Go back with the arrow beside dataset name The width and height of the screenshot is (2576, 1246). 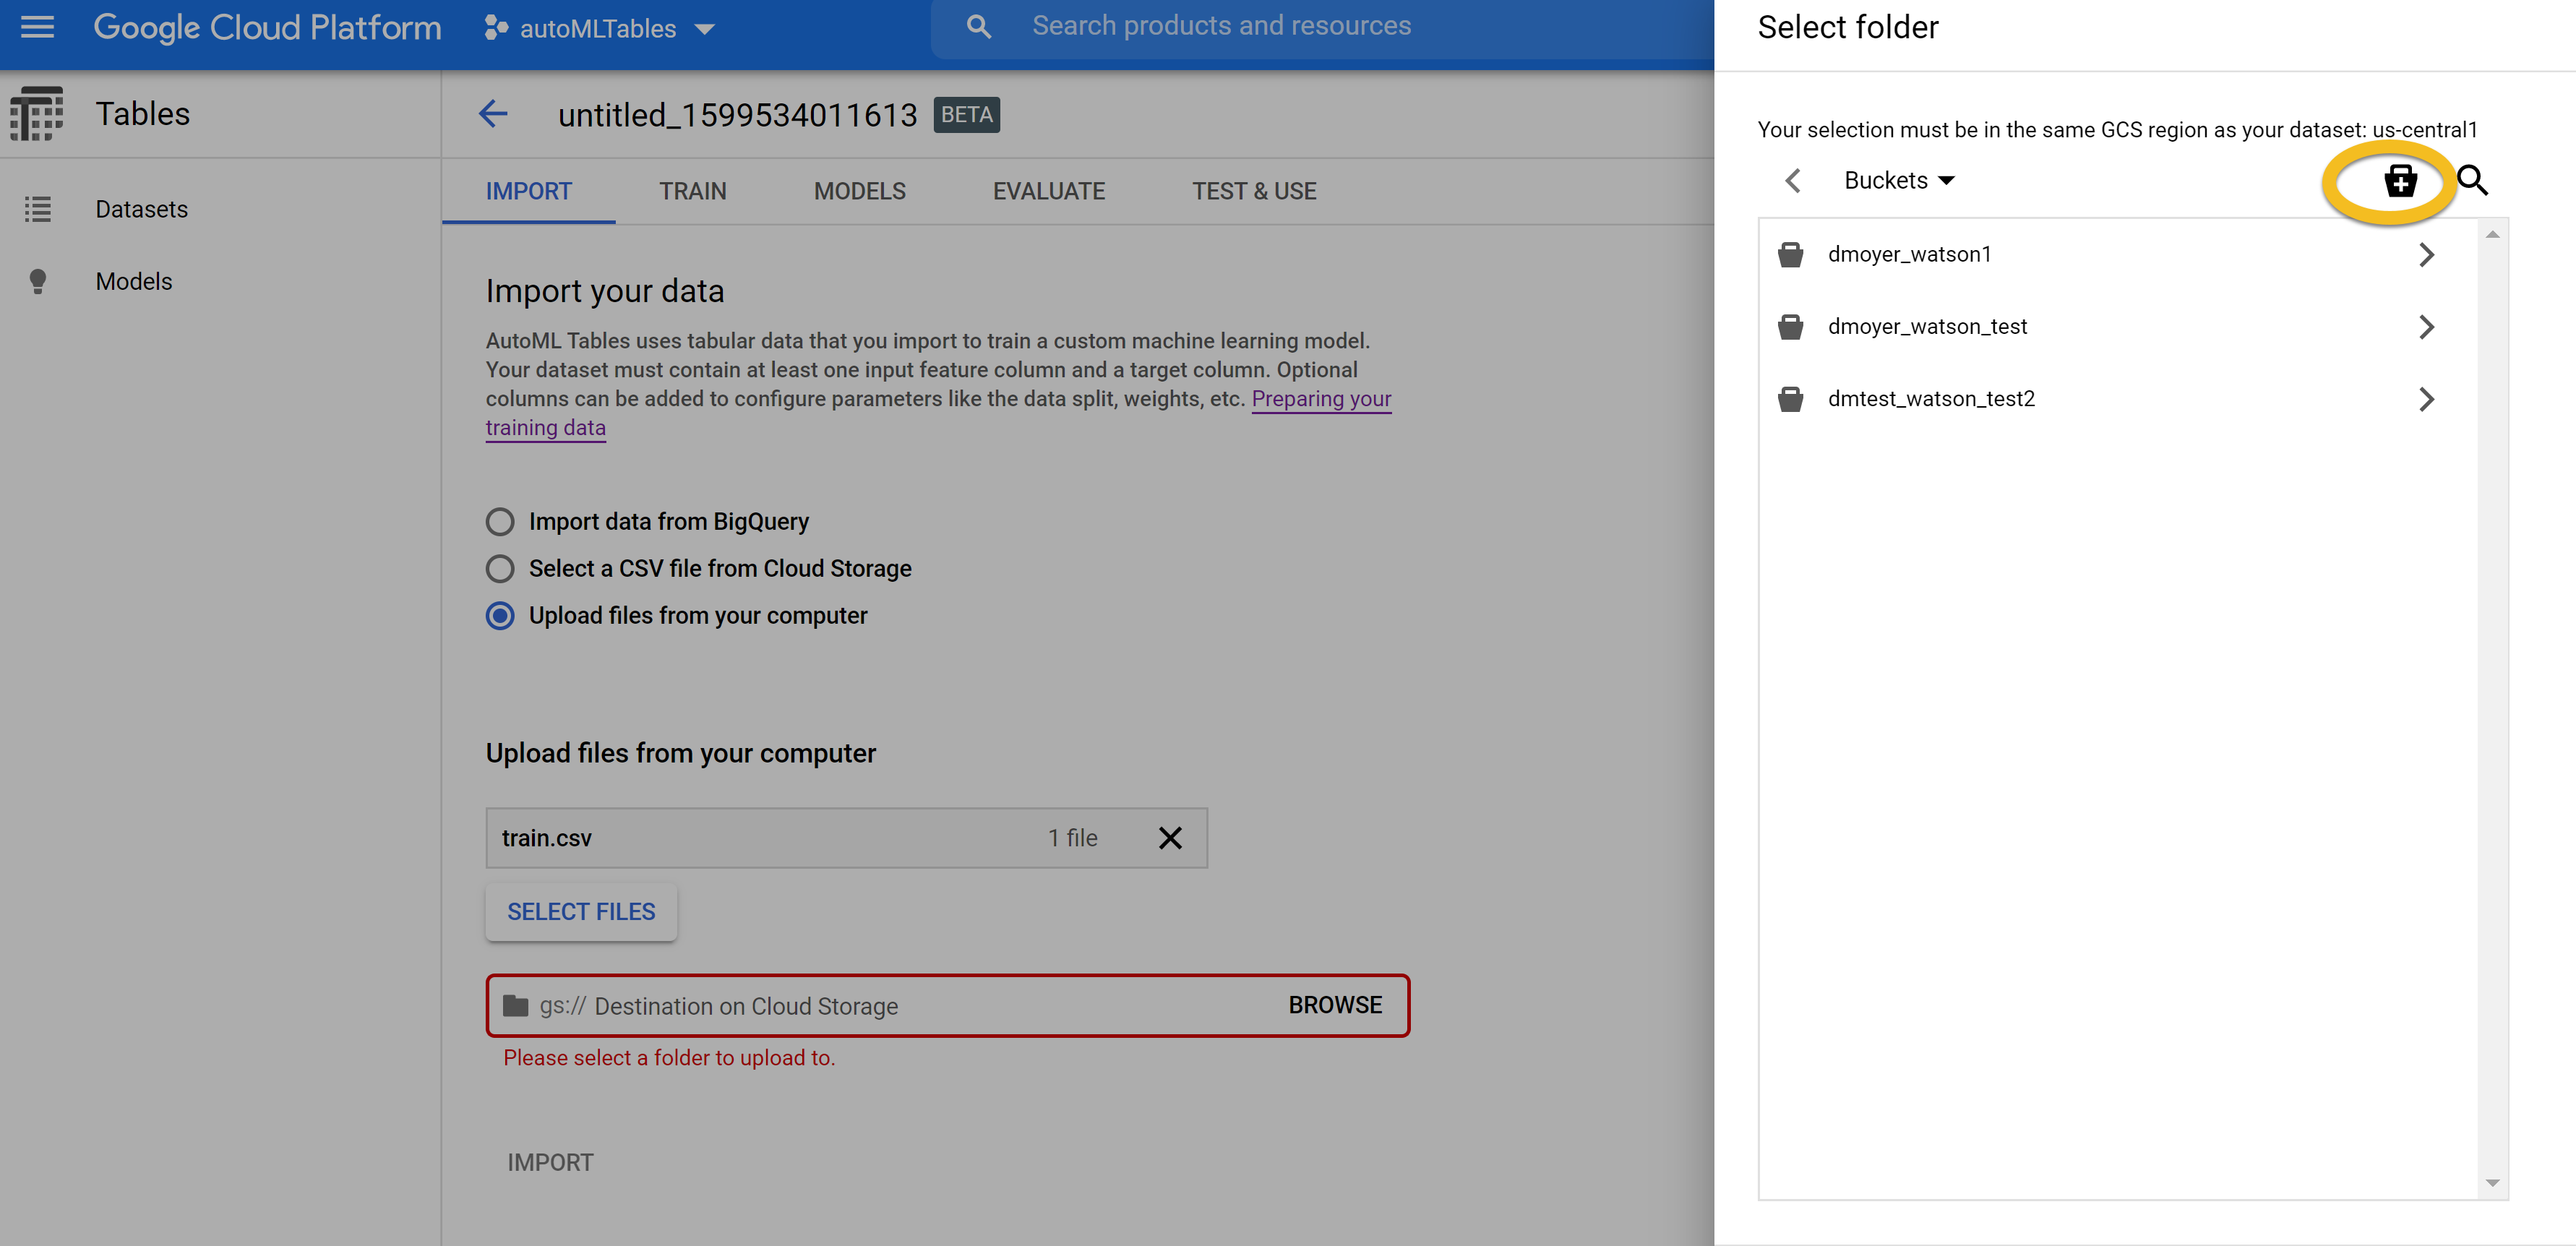tap(493, 114)
